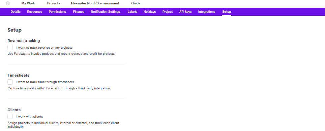The image size is (325, 131).
Task: Open the Project settings tab
Action: [x=168, y=12]
